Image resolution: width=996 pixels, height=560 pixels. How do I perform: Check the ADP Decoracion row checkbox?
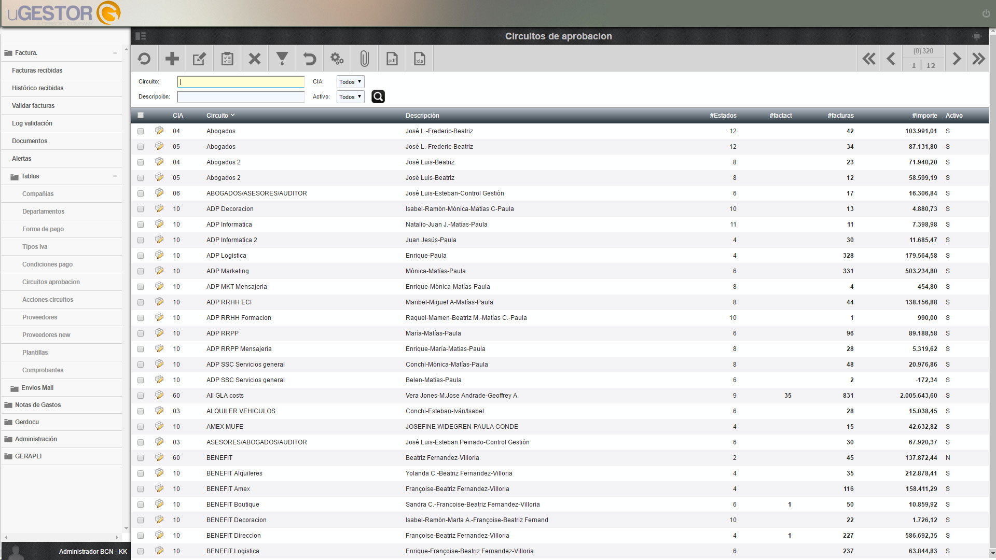coord(141,209)
